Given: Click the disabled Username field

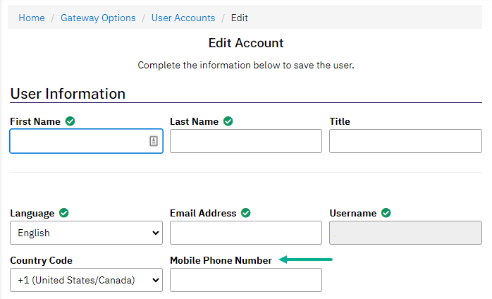Looking at the screenshot, I should click(x=405, y=233).
